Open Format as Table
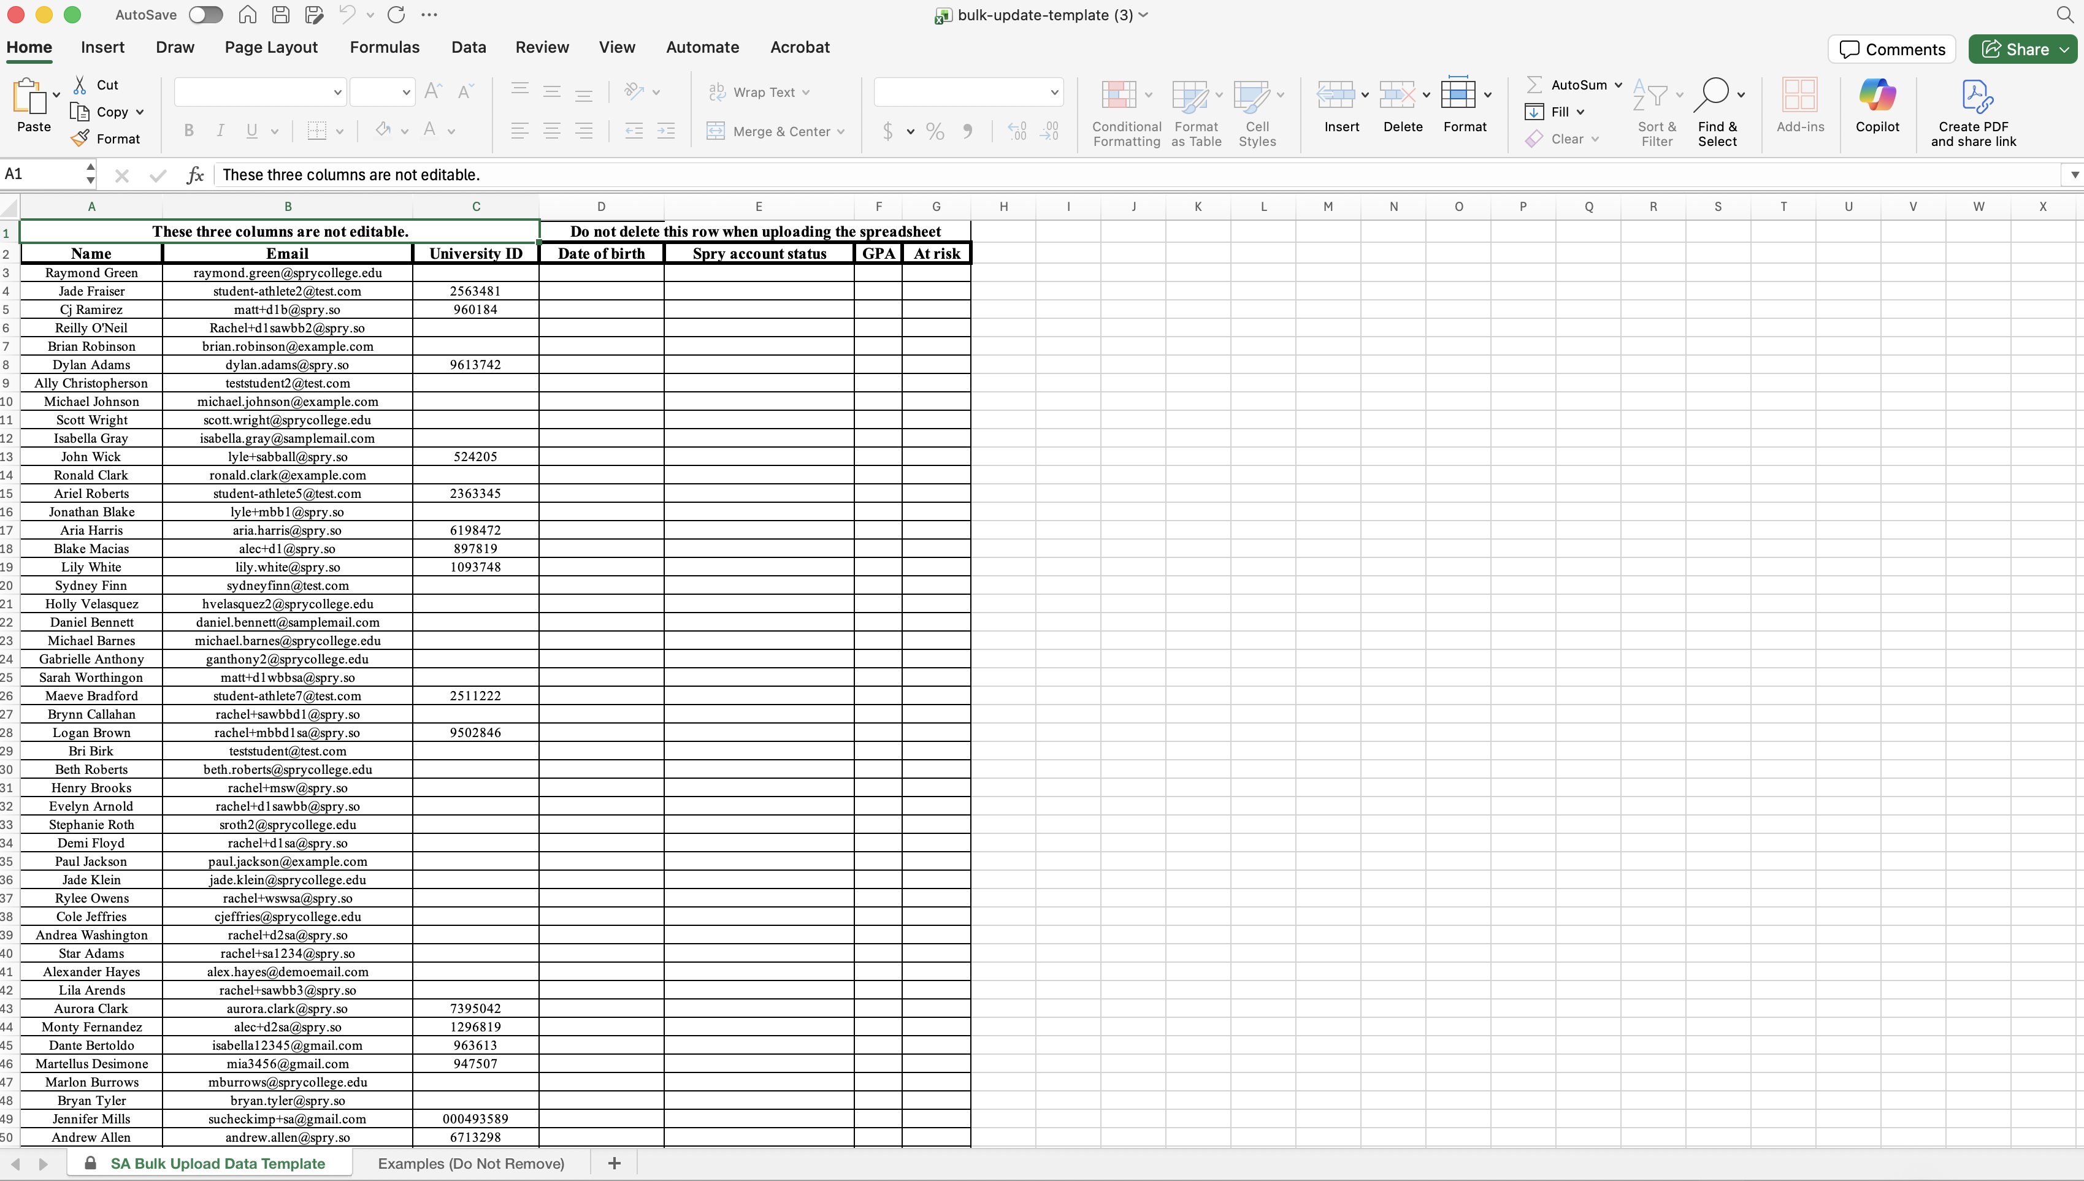This screenshot has height=1181, width=2084. click(x=1197, y=113)
